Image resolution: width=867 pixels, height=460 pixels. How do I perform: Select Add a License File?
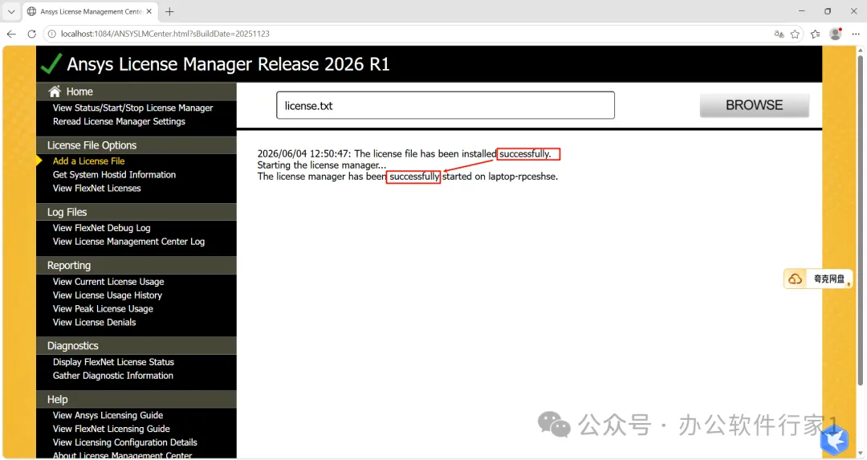88,161
